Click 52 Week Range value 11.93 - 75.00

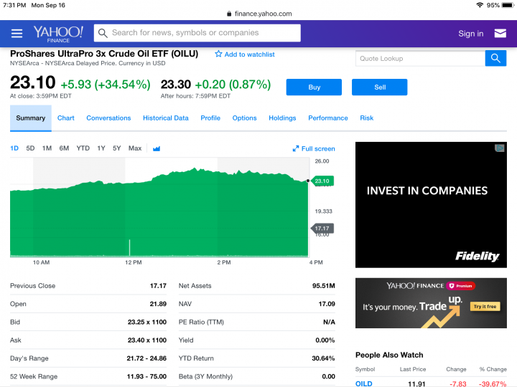click(146, 376)
